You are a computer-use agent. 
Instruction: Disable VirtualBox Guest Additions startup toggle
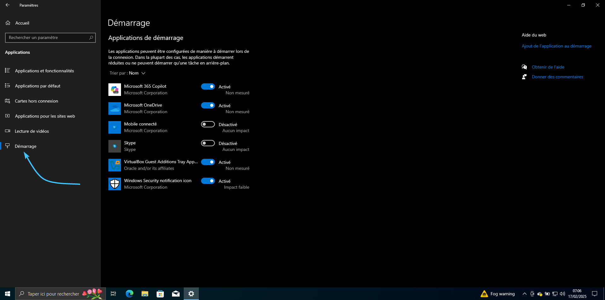coord(208,162)
